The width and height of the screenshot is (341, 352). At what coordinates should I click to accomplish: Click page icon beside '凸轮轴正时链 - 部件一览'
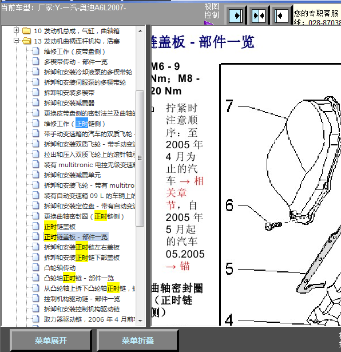36,278
